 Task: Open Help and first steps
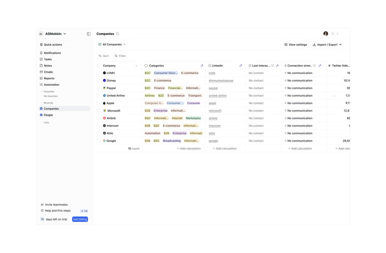[56, 211]
